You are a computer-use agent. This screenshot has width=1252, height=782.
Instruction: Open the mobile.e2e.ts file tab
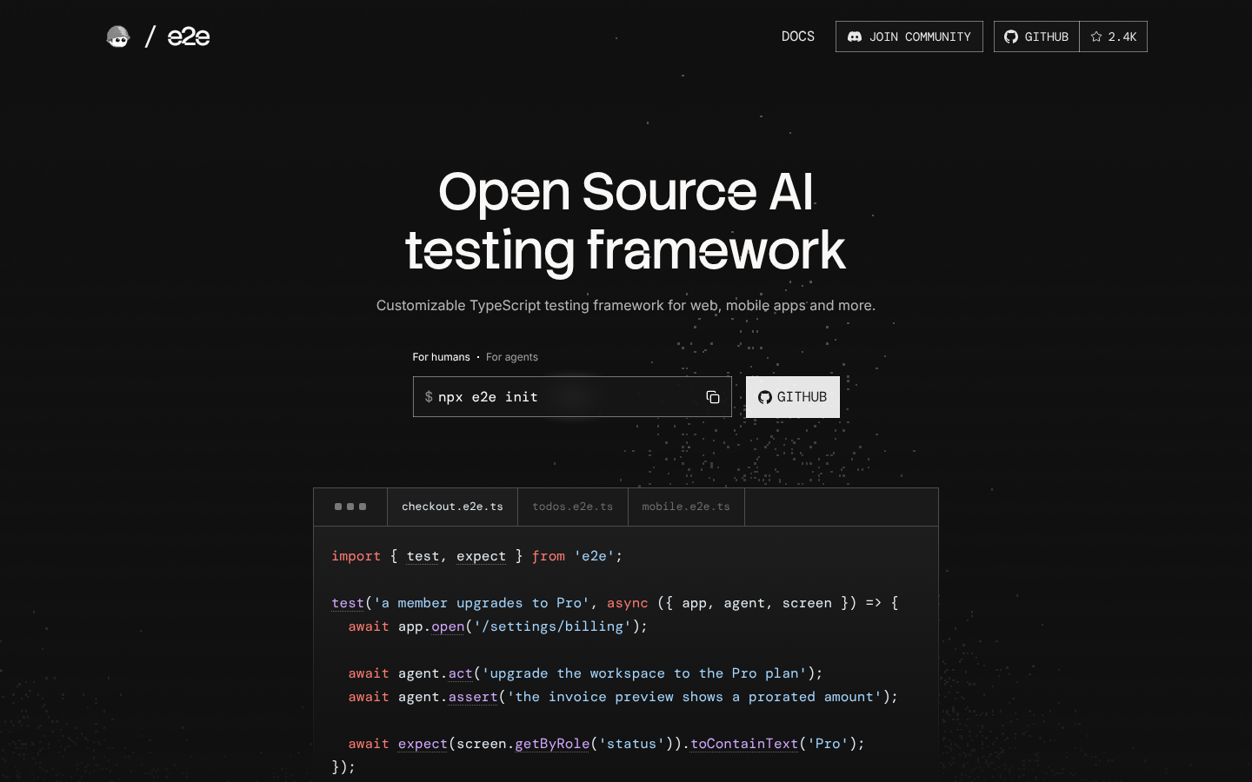[x=686, y=507]
